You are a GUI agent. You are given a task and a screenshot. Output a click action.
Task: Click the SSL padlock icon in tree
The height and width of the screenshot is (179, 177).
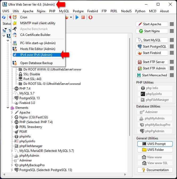coord(20,74)
